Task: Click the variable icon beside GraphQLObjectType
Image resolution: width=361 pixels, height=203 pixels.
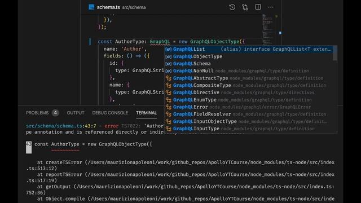Action: pyautogui.click(x=169, y=56)
